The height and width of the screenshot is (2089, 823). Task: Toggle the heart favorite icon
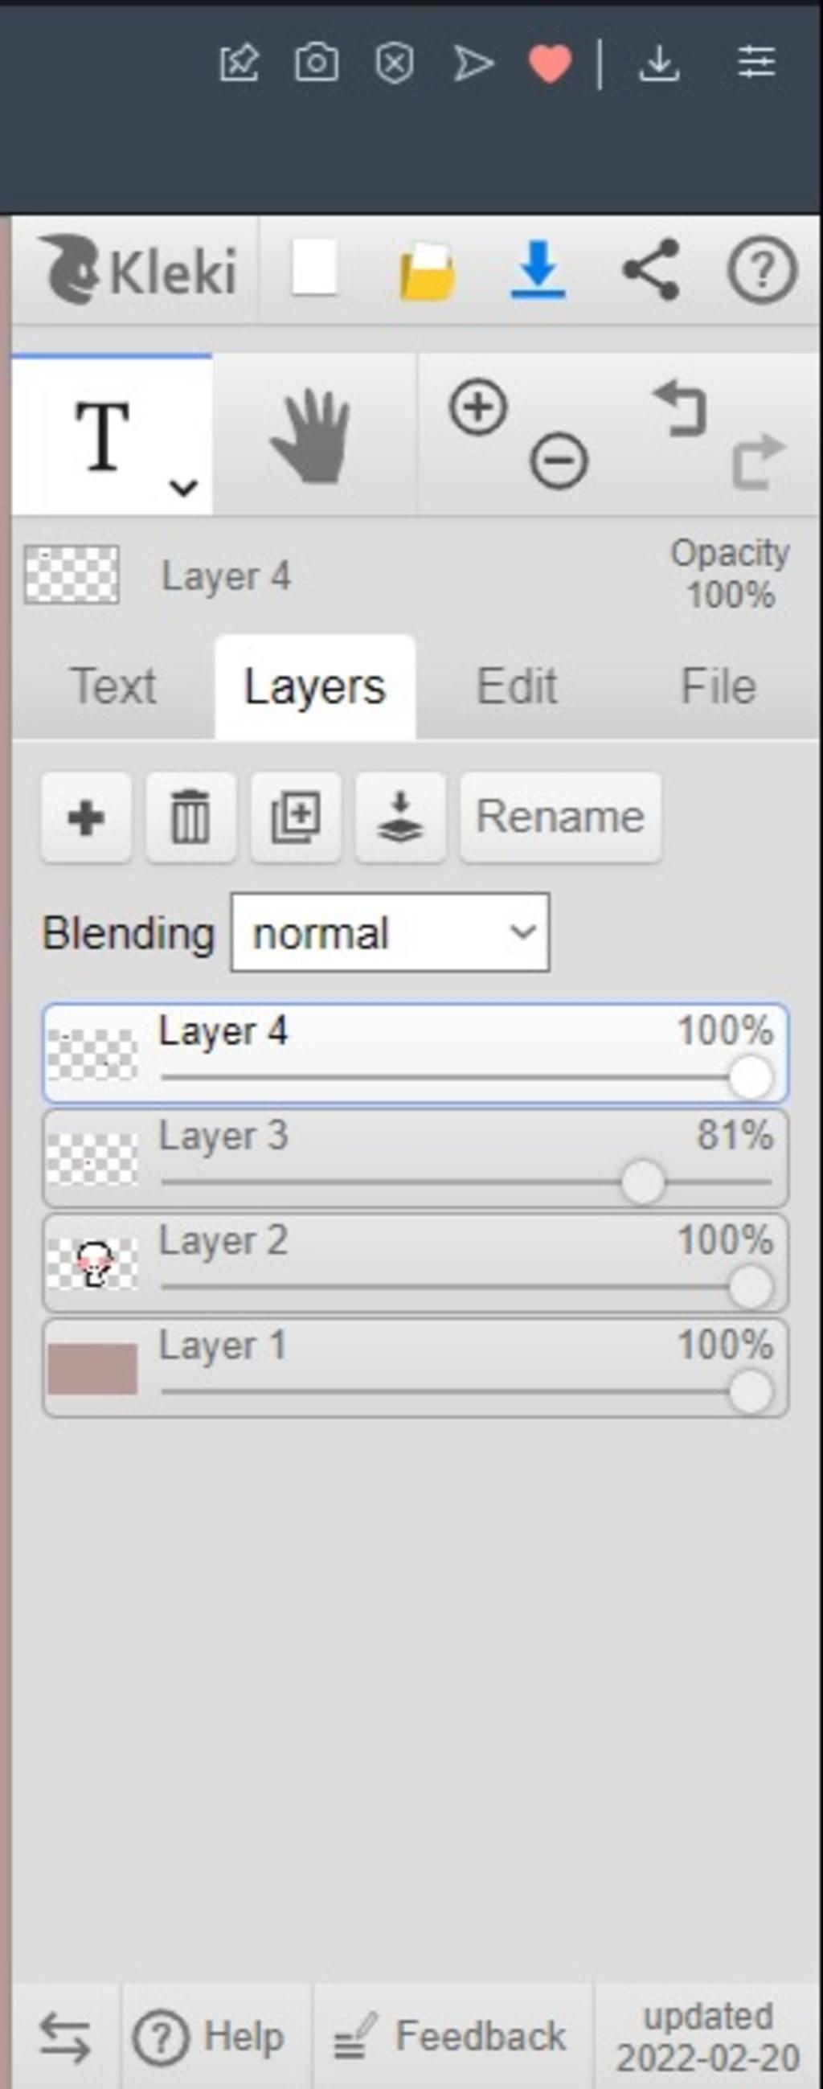pos(550,63)
